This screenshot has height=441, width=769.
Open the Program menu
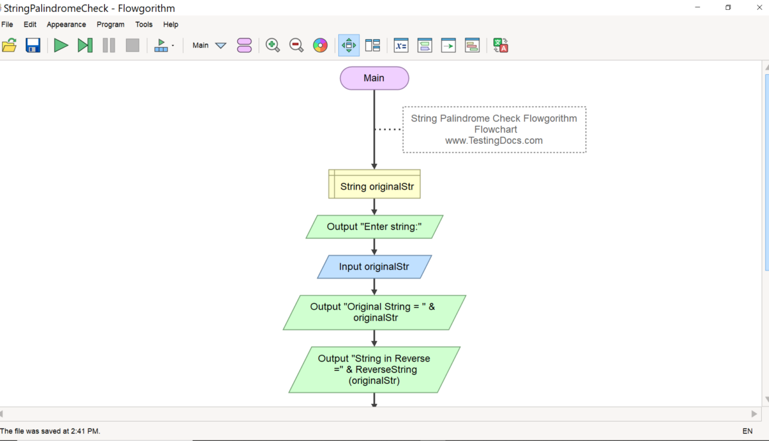110,25
